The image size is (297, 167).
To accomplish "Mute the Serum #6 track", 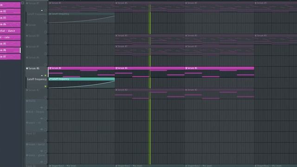I will pos(45,76).
